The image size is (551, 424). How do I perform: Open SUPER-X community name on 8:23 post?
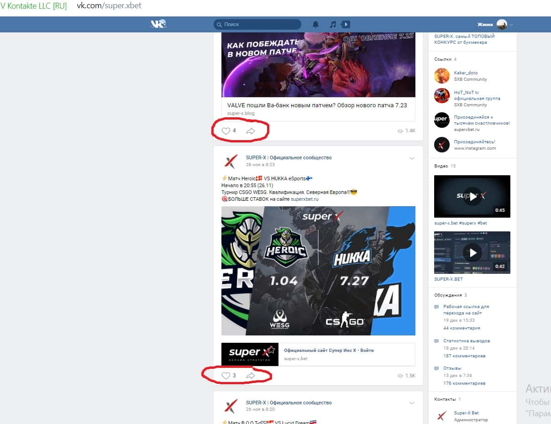[289, 157]
